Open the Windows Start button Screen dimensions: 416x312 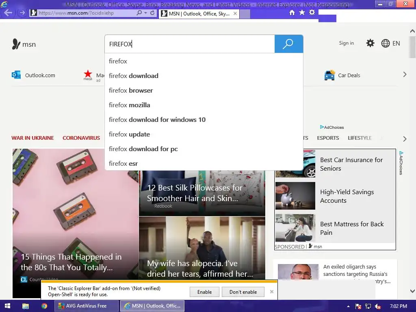click(7, 306)
